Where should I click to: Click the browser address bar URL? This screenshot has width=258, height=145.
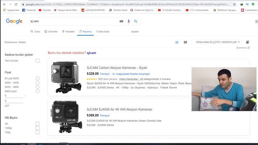pos(127,4)
